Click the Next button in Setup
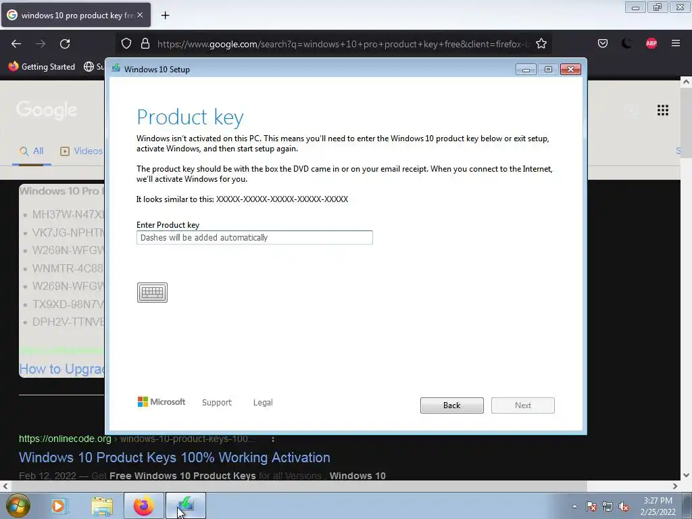 523,405
